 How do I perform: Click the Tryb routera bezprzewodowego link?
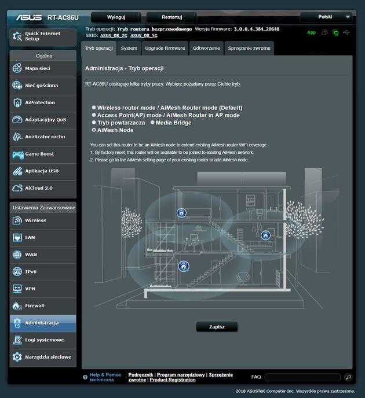[154, 29]
